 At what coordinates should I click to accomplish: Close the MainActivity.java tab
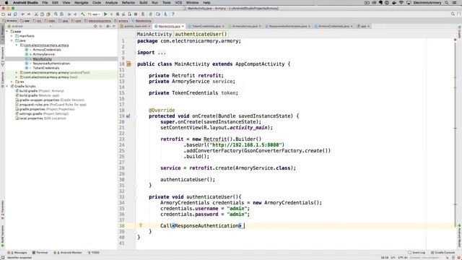point(183,26)
